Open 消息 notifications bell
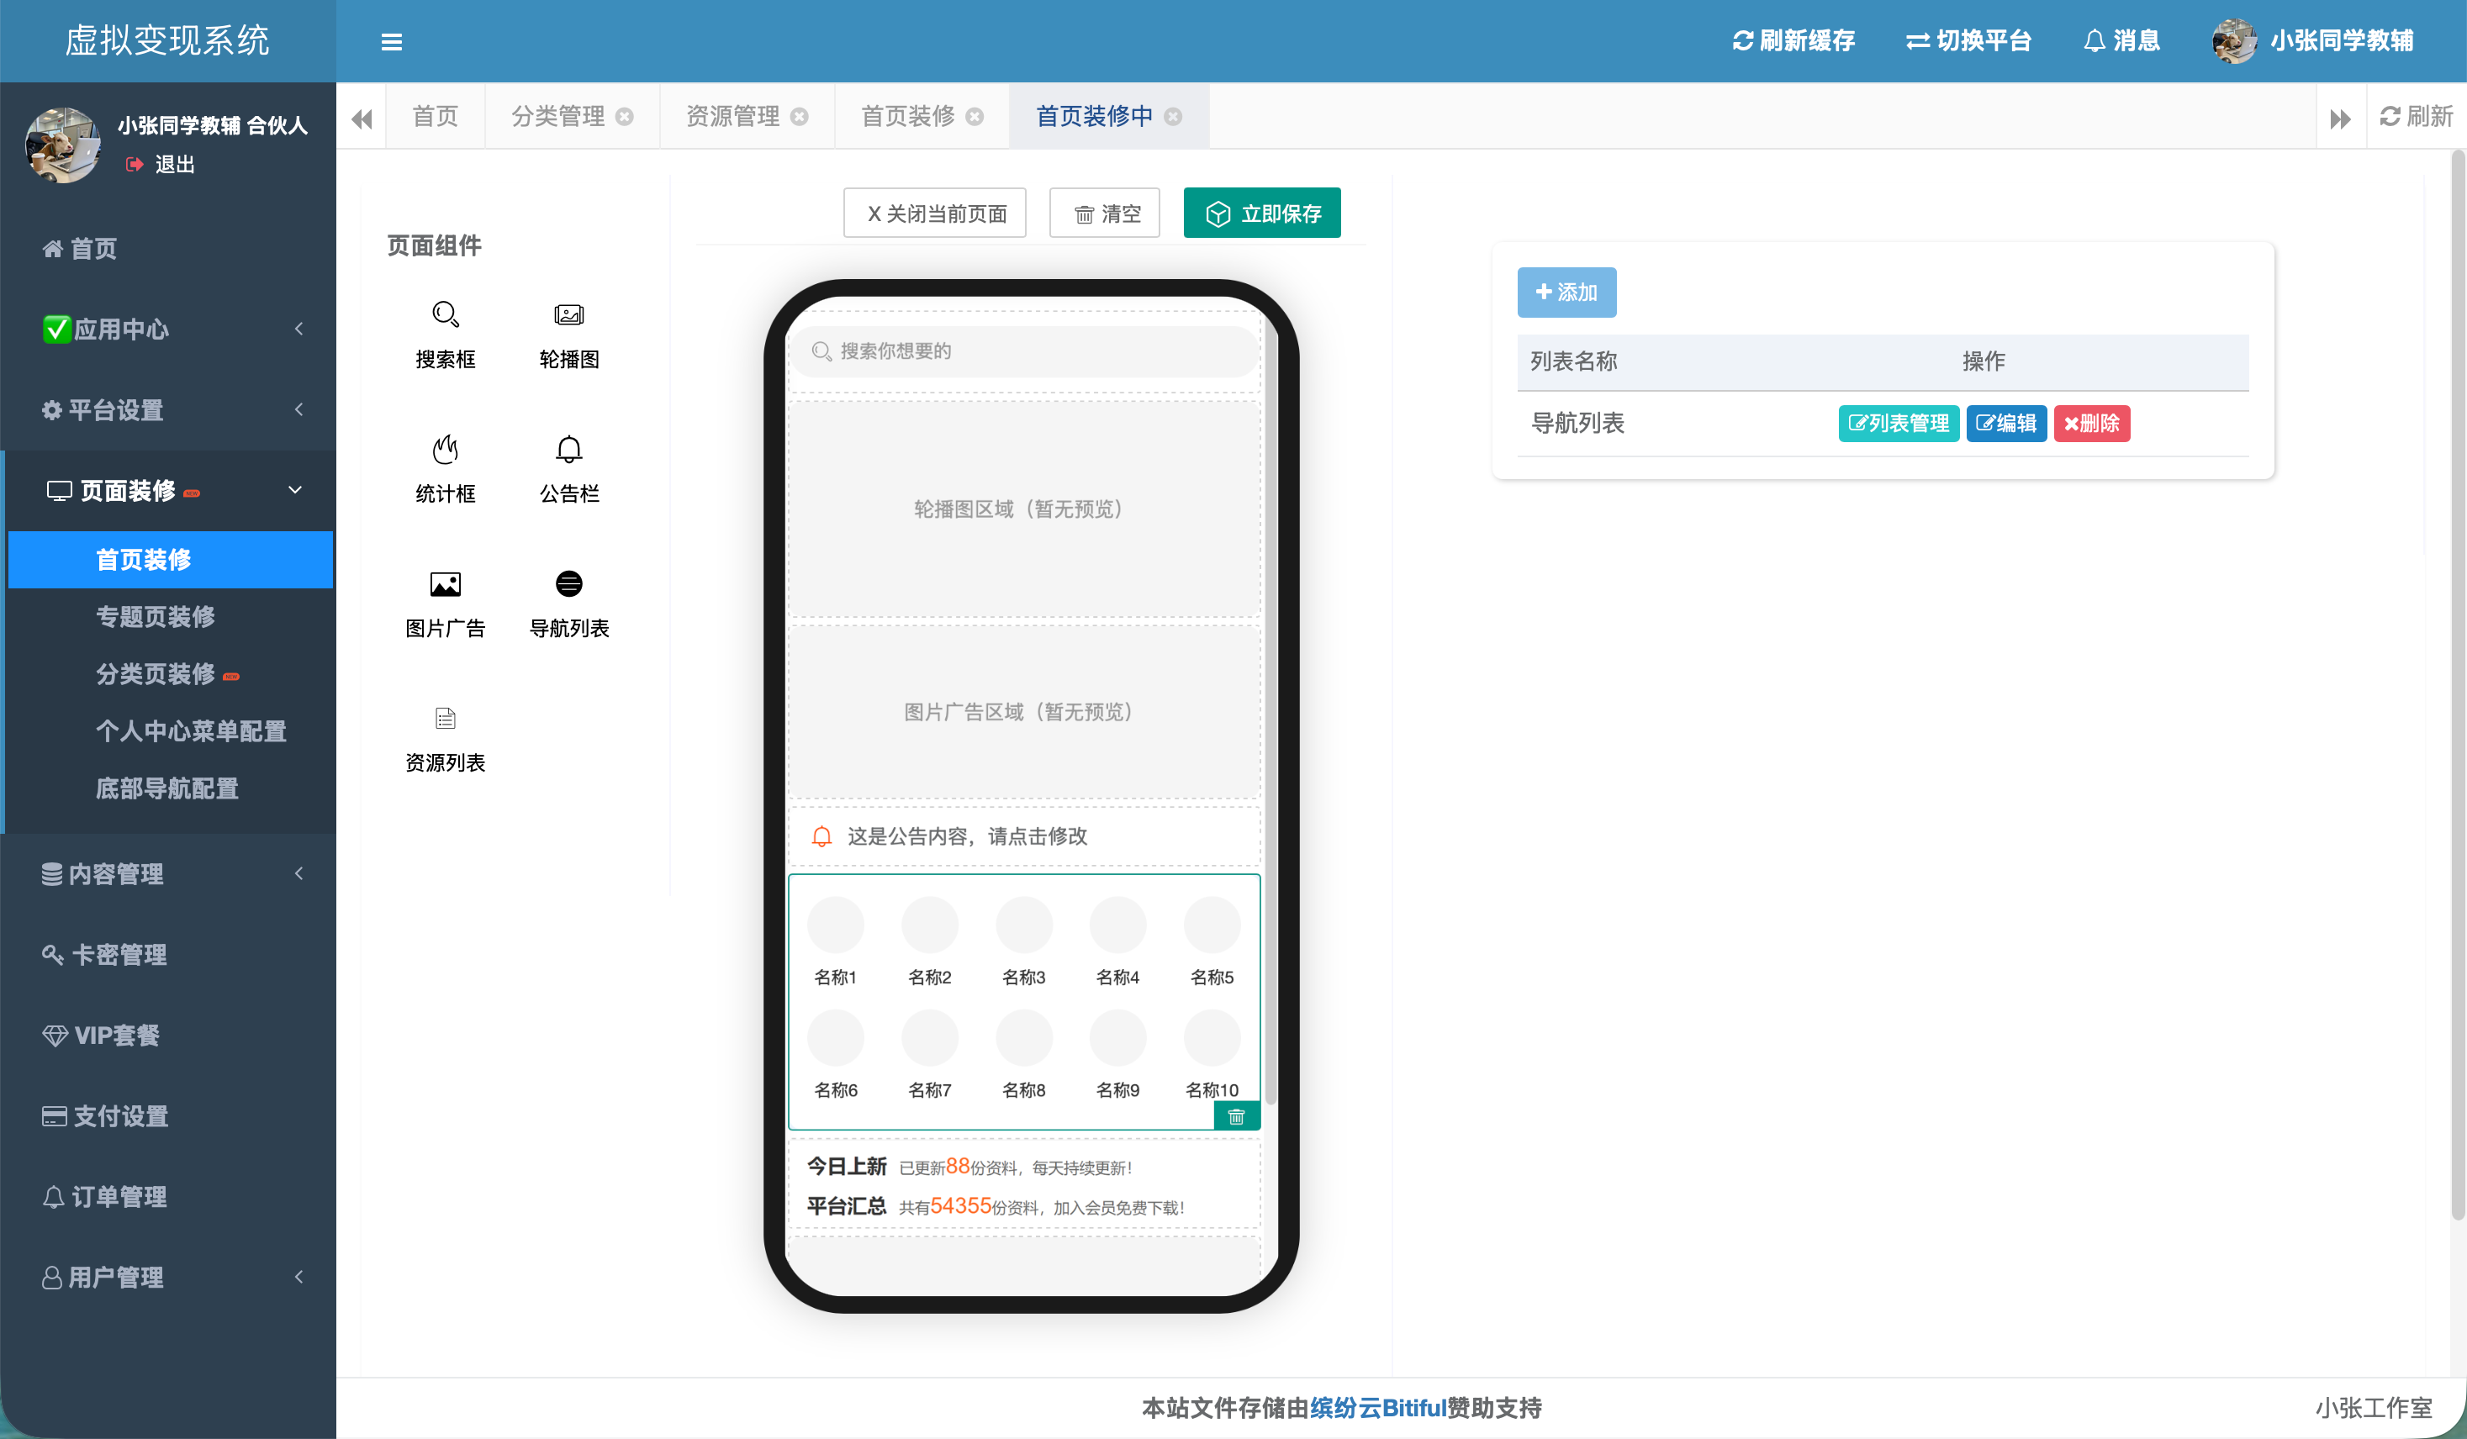The height and width of the screenshot is (1439, 2467). 2121,40
